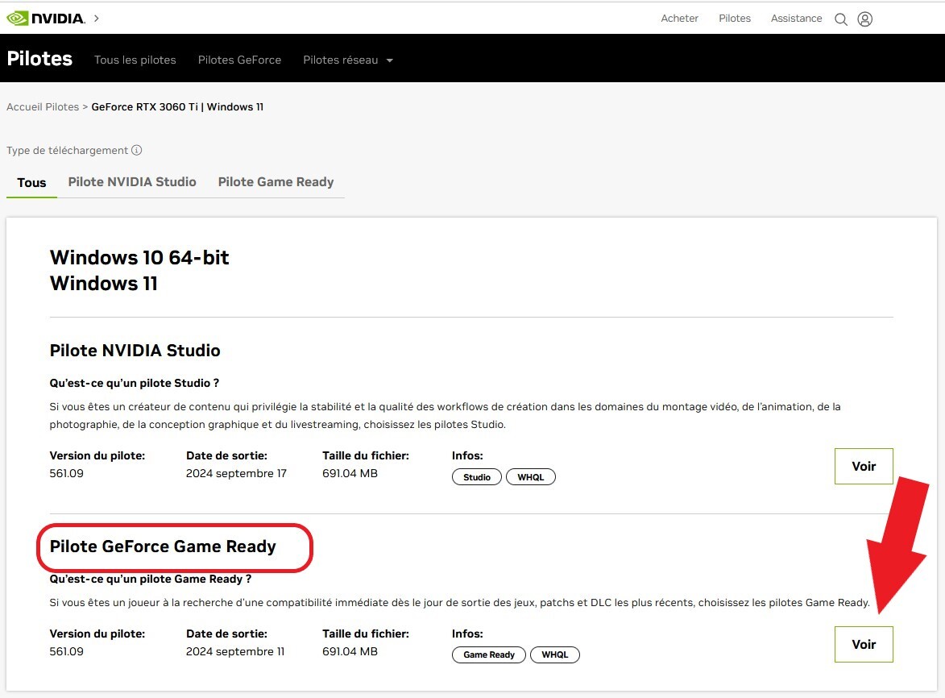Click the WHQL badge in Game Ready row

point(554,654)
